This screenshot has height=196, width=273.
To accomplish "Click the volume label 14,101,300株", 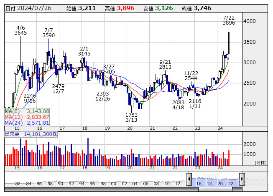I will (31, 134).
